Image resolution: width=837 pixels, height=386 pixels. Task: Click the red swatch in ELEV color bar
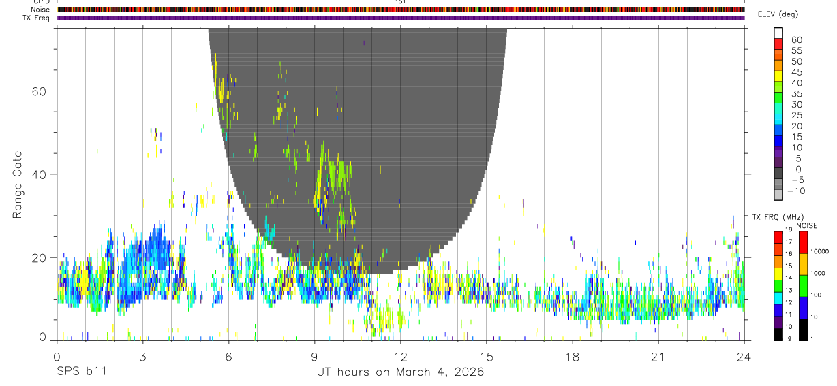click(778, 44)
